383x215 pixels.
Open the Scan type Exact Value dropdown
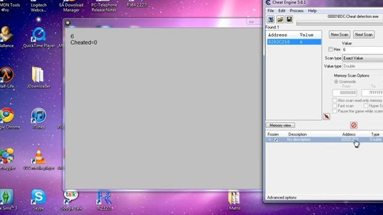(363, 59)
